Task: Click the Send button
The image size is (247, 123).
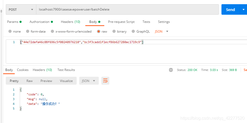Action: pyautogui.click(x=230, y=9)
